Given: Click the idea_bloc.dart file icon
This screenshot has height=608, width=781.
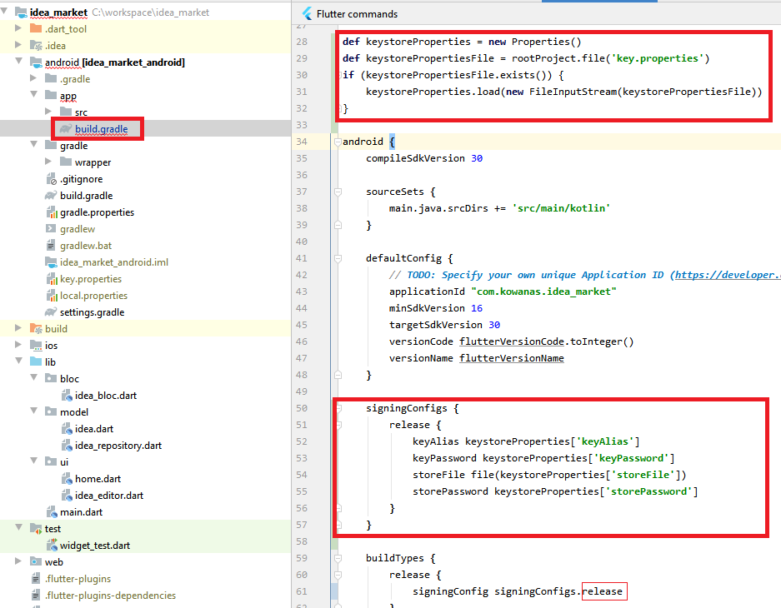Looking at the screenshot, I should [67, 396].
